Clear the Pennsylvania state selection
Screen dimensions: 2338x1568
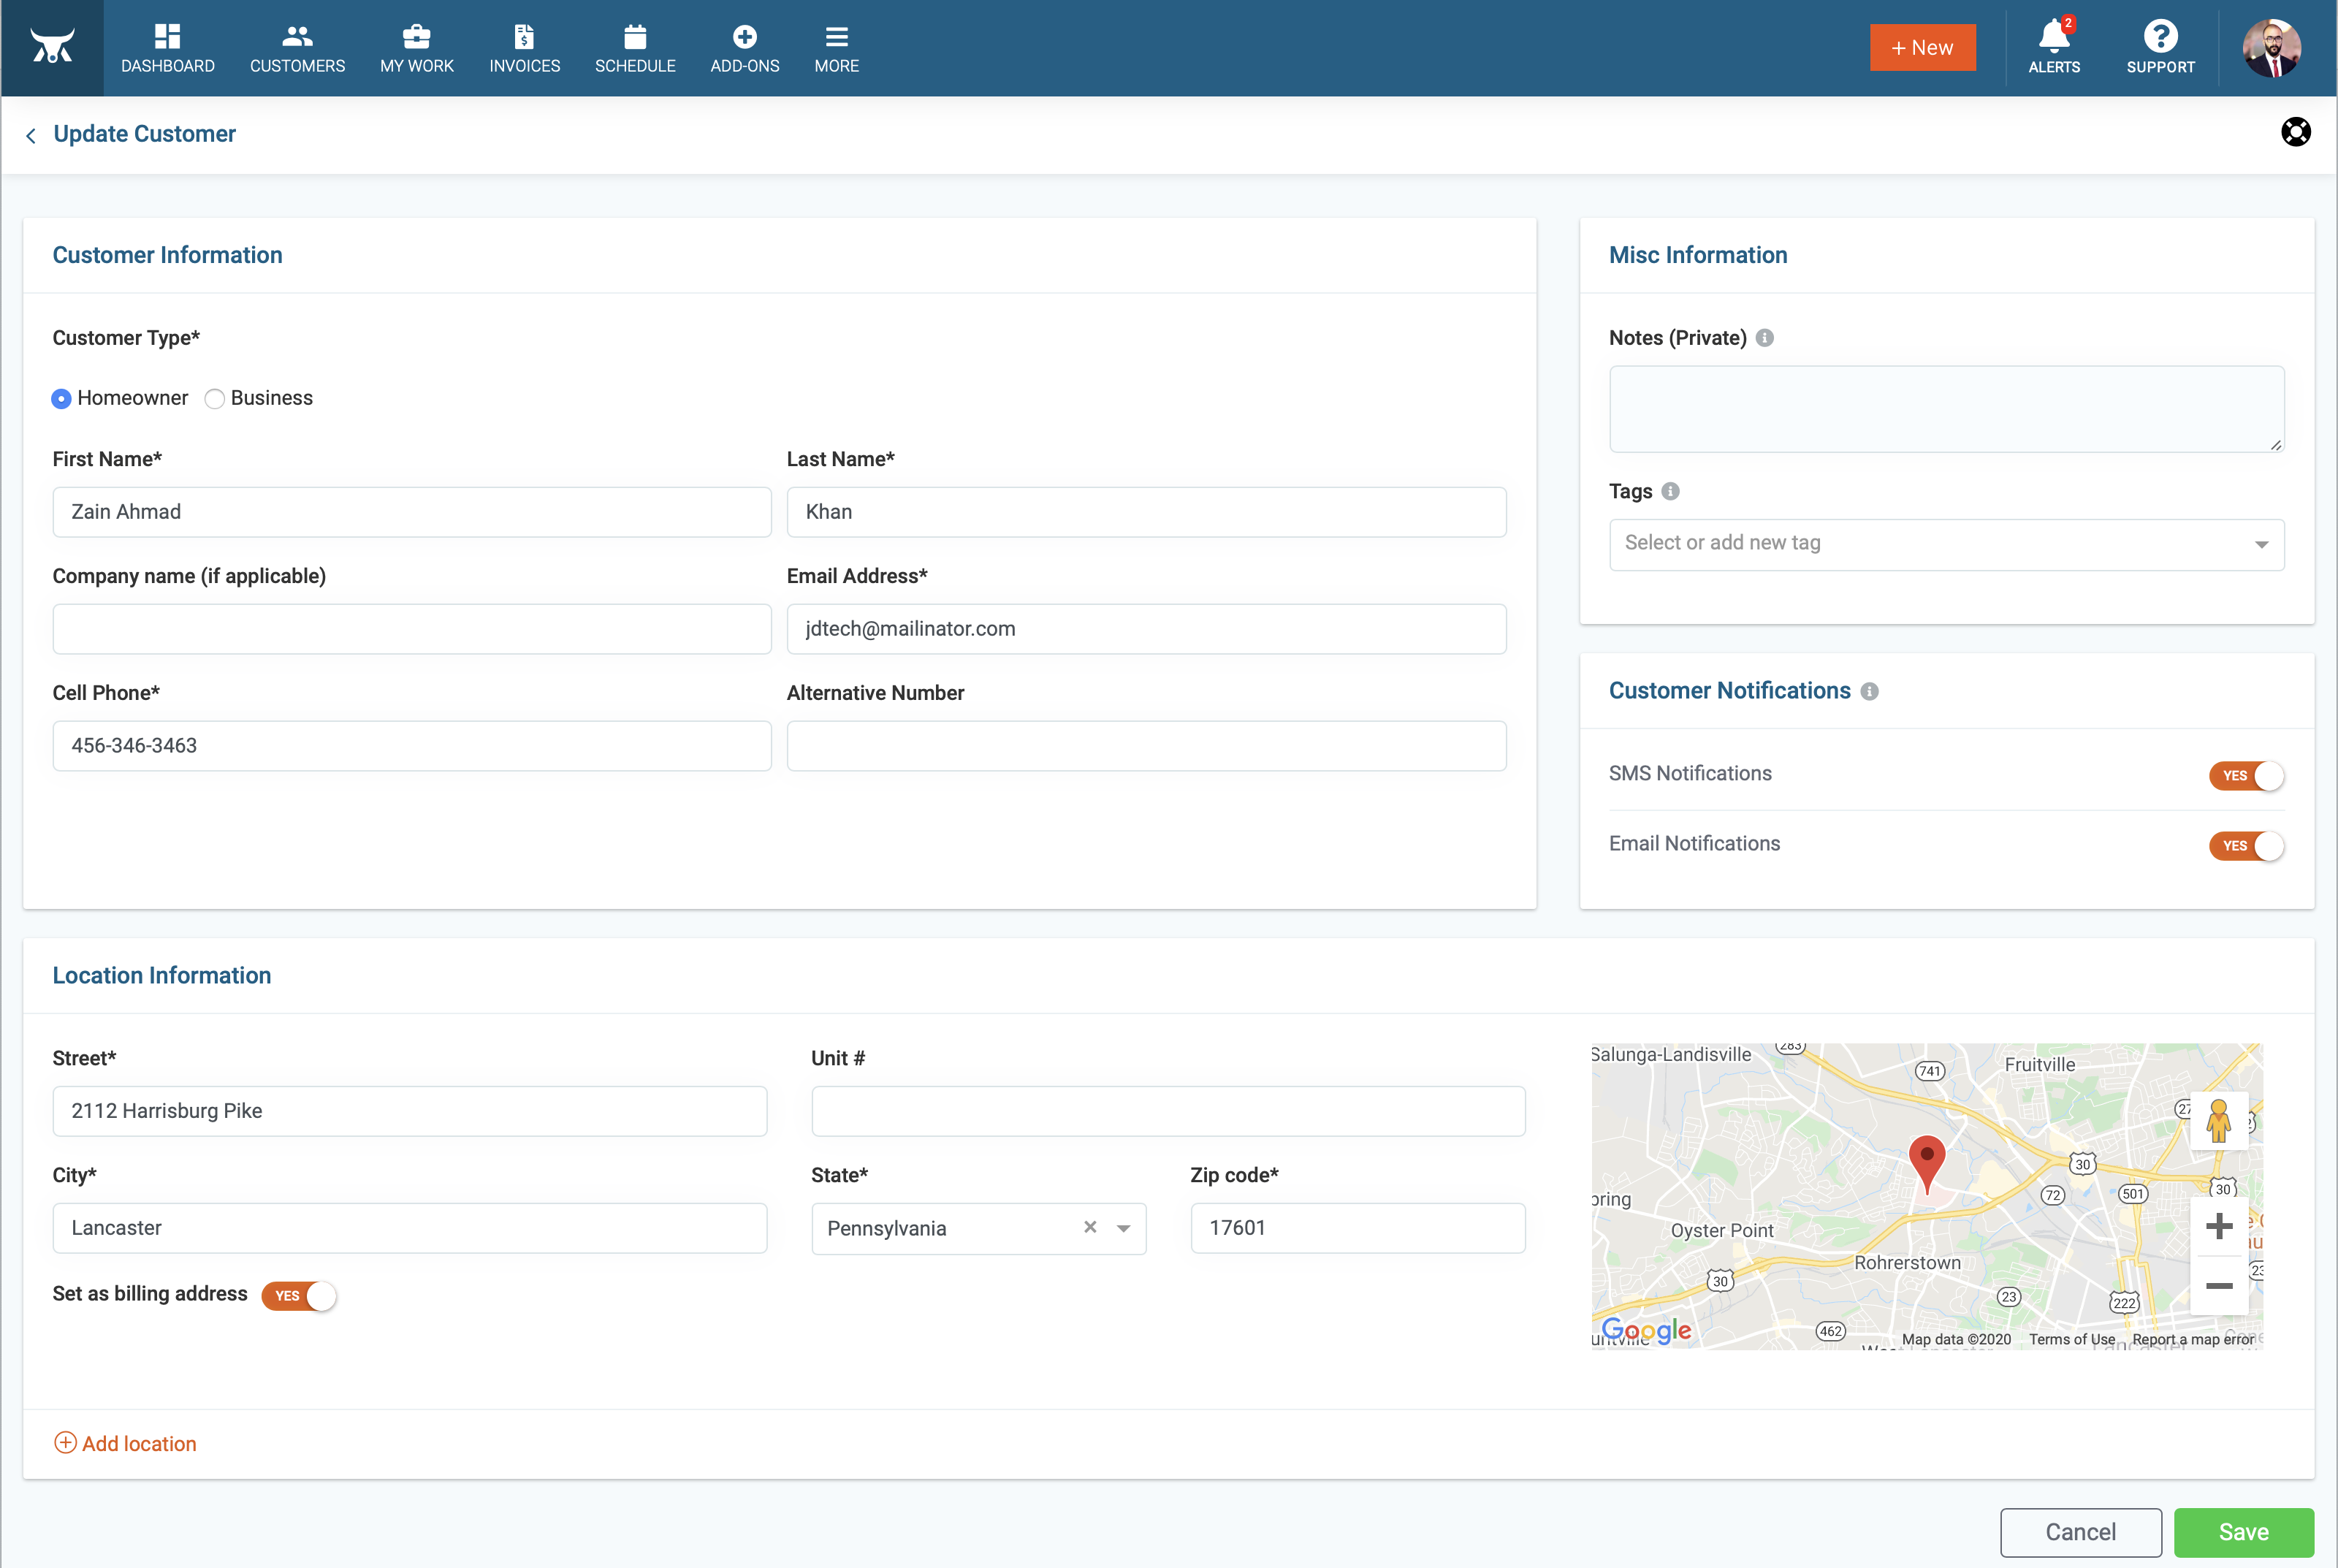1090,1227
